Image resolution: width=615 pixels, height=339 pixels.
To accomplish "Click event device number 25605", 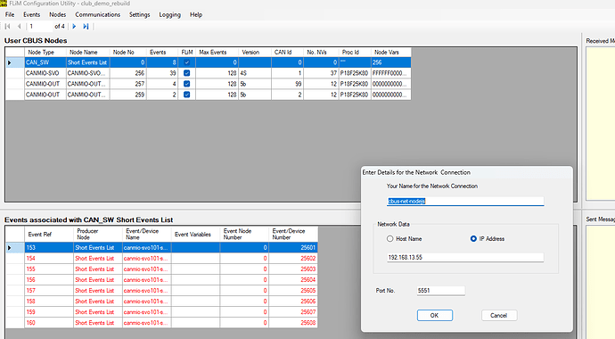I will click(x=293, y=290).
